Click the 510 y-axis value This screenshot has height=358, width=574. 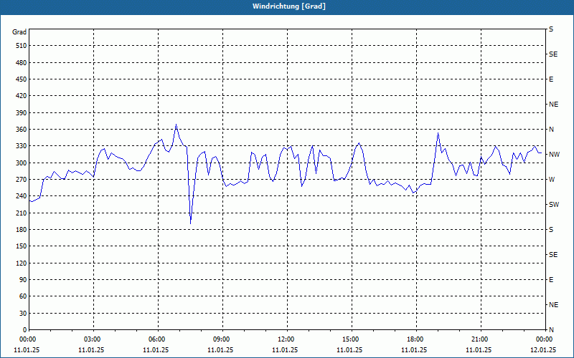click(22, 46)
